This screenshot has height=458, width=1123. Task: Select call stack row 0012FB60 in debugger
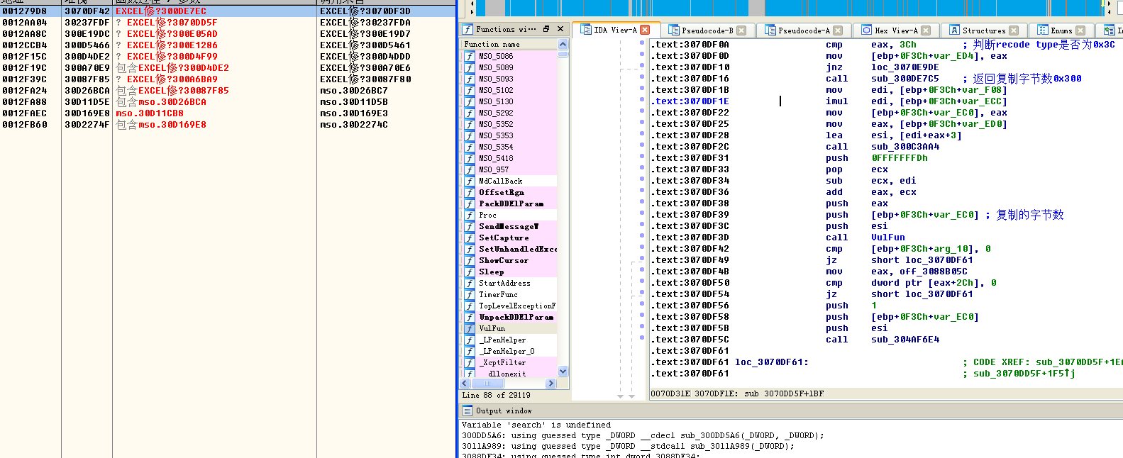[227, 124]
